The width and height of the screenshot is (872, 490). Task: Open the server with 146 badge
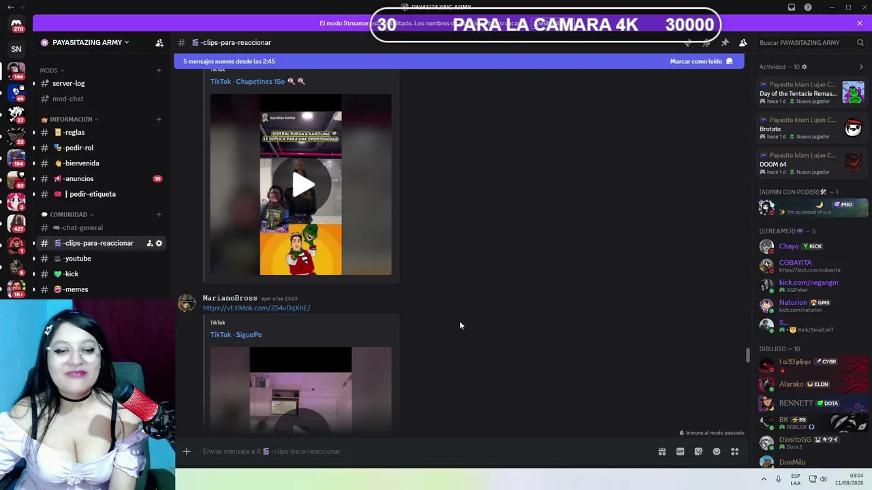click(x=16, y=71)
